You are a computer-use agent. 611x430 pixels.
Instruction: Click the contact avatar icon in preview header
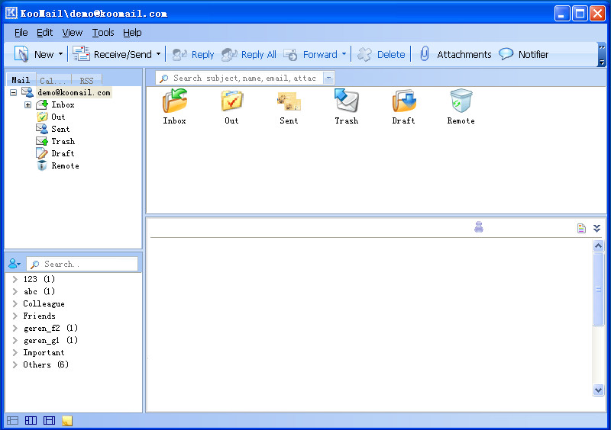pos(479,227)
